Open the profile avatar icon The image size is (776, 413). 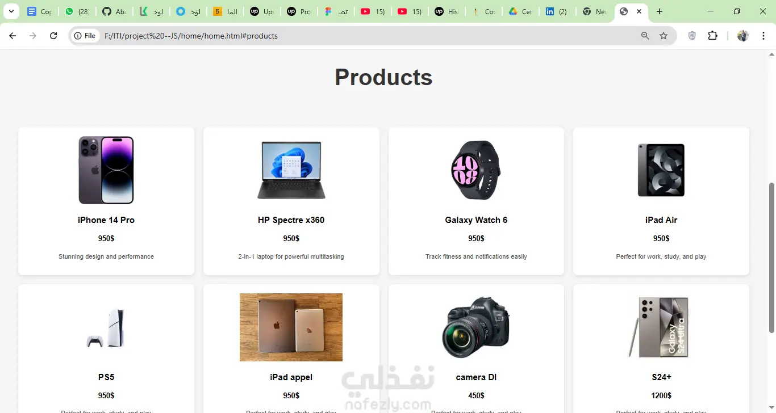click(x=743, y=36)
